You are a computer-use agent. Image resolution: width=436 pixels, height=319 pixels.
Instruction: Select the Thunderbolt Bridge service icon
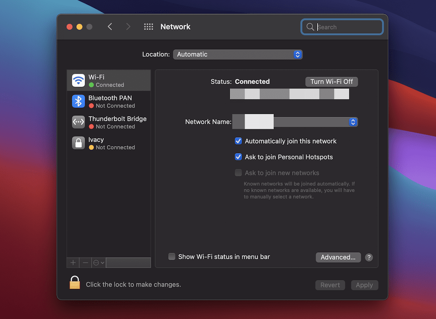click(78, 122)
